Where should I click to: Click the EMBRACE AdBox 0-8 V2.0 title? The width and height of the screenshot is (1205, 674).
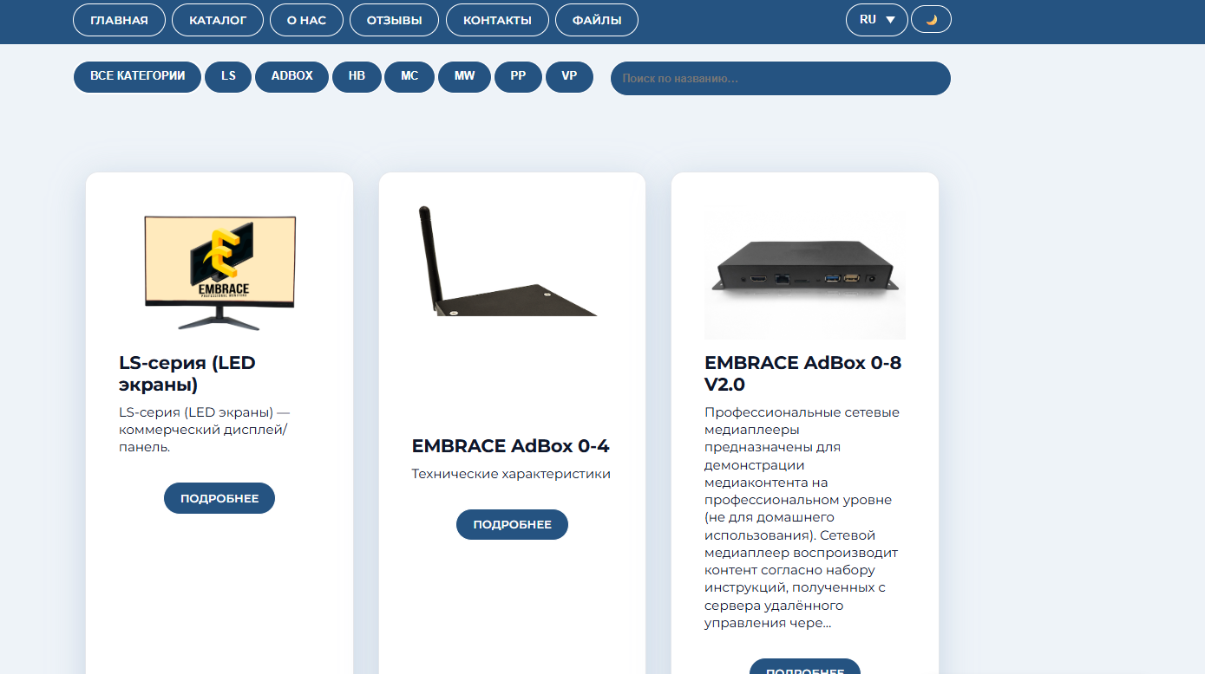803,373
